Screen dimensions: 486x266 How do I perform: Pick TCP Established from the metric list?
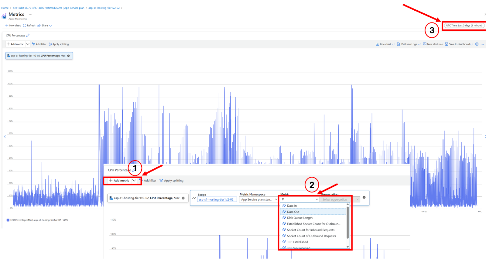(297, 242)
